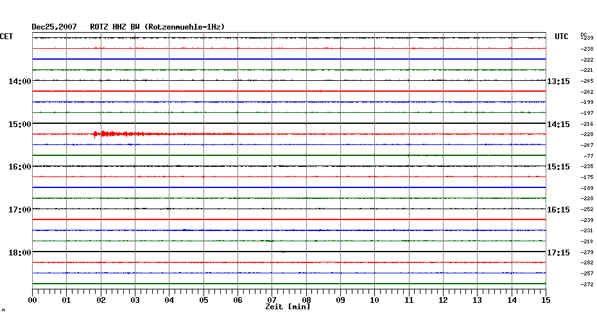The image size is (597, 317).
Task: Select the DC offset value -210
Action: (x=587, y=241)
